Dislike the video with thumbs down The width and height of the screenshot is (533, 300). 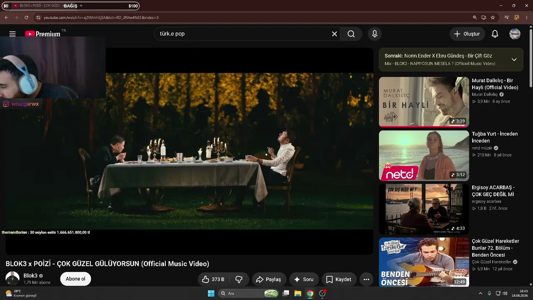point(239,279)
